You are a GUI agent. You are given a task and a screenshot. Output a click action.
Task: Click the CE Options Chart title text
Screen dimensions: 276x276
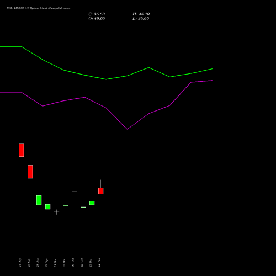[x=38, y=8]
